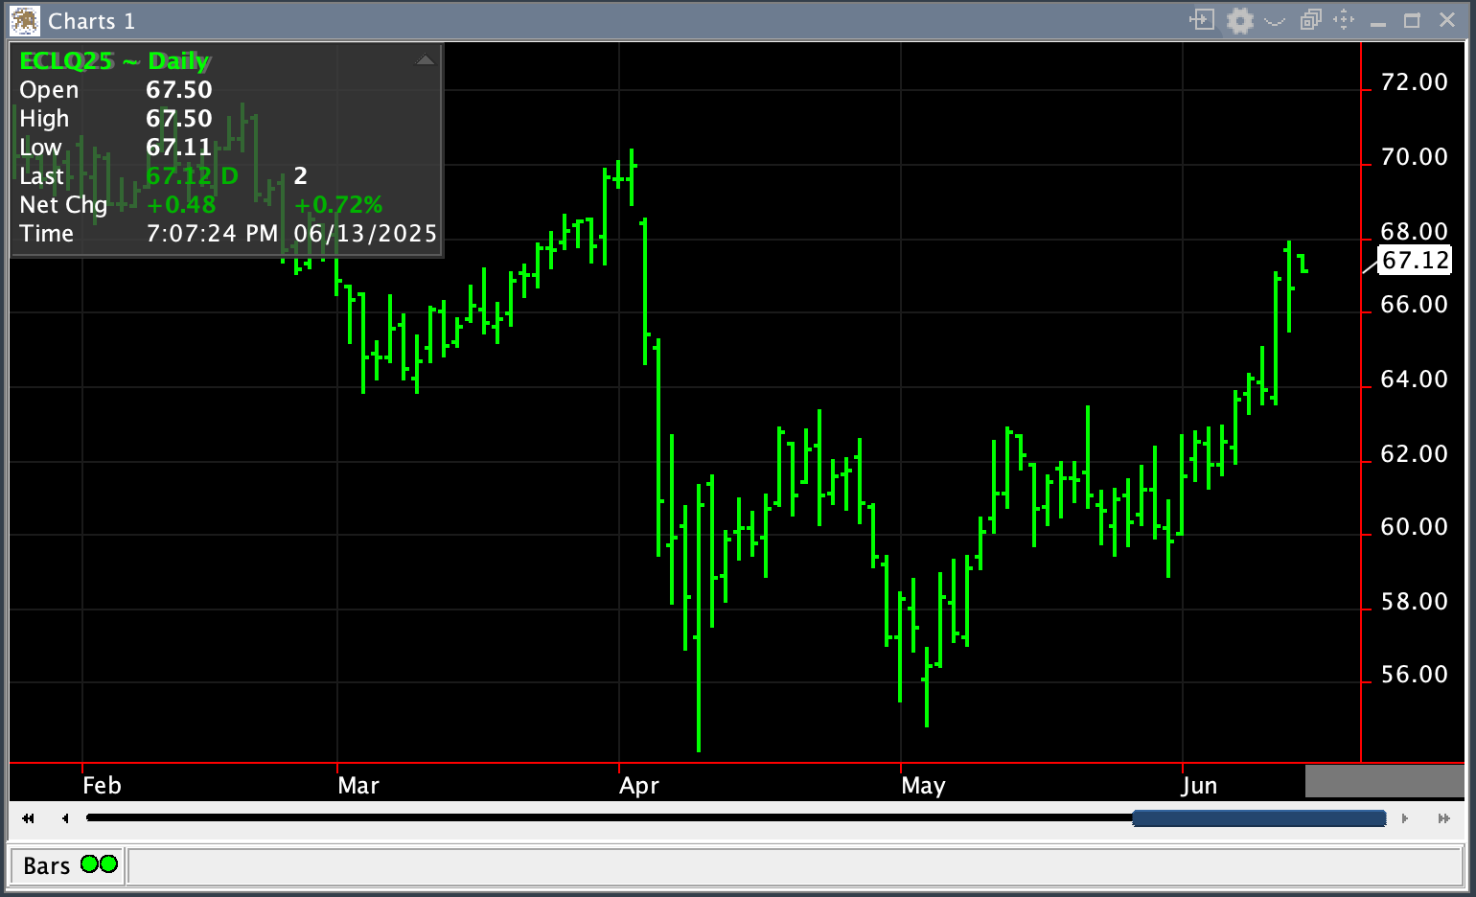Maximize the Charts 1 window

[1412, 20]
